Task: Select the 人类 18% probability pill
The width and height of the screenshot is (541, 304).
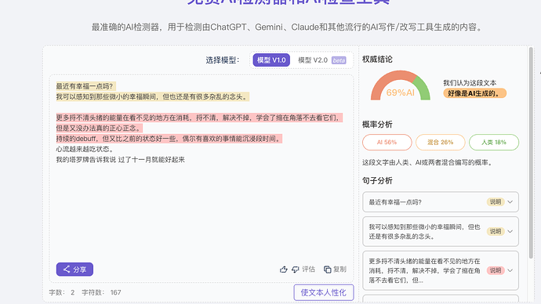Action: point(494,143)
